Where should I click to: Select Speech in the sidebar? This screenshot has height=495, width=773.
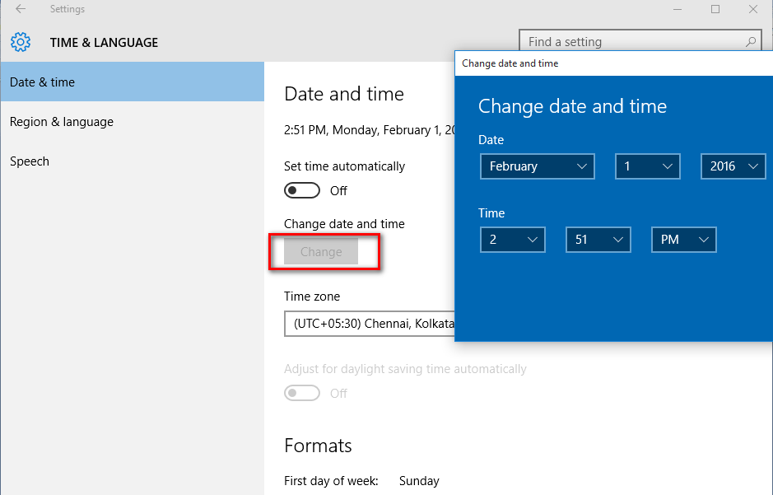29,161
